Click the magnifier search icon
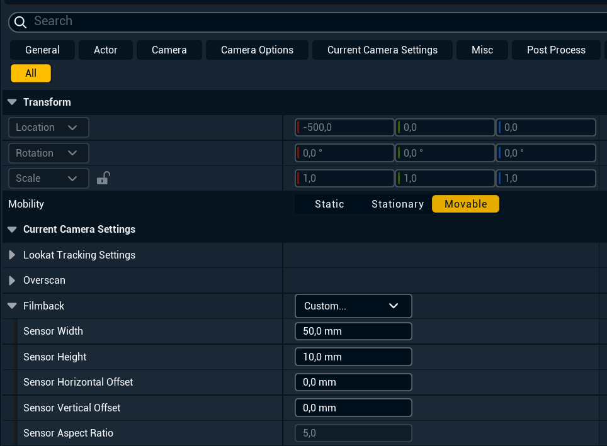 (x=21, y=23)
